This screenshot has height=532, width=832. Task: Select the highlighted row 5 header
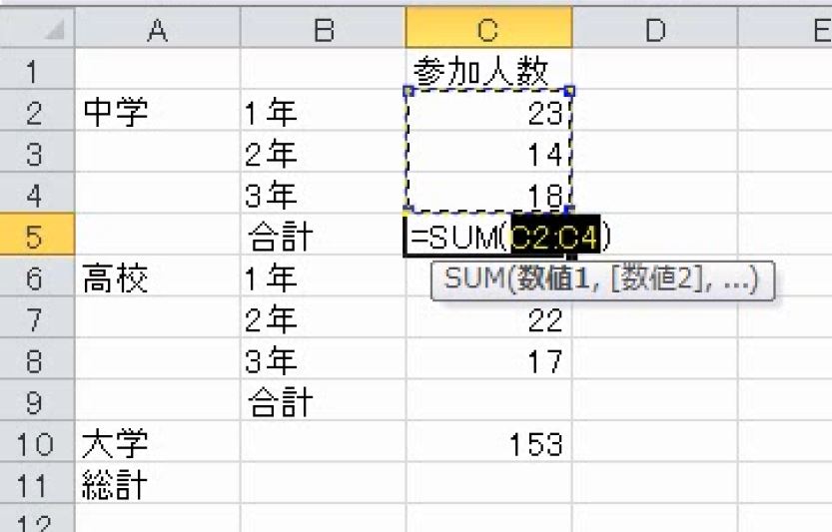pos(37,235)
